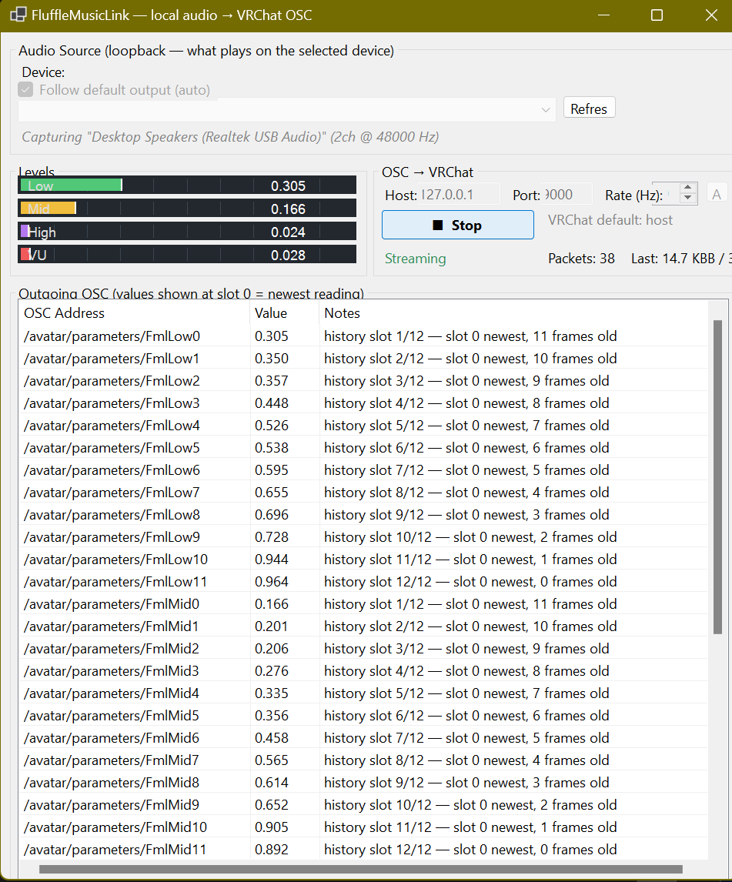This screenshot has width=732, height=882.
Task: Click value 0.696 in the FmlLow8 row
Action: pyautogui.click(x=272, y=515)
